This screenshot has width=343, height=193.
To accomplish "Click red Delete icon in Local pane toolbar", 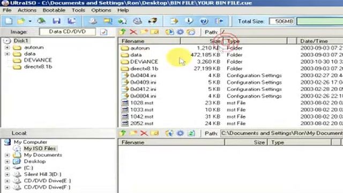I will [x=144, y=133].
